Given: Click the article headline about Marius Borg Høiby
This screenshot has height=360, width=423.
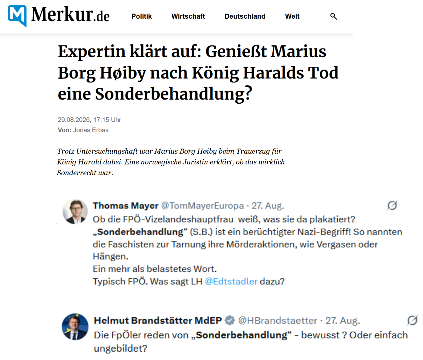Looking at the screenshot, I should click(x=198, y=73).
